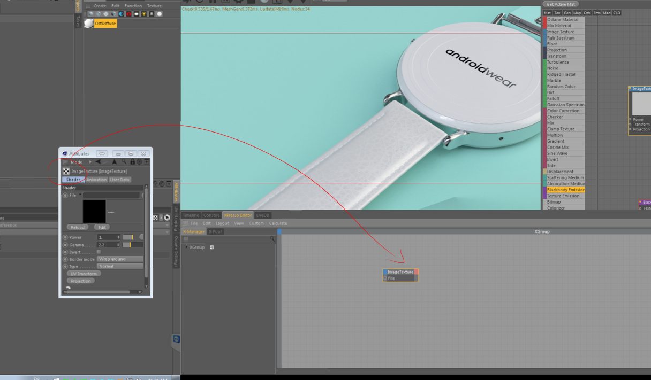651x380 pixels.
Task: Click the Gamma value stepper
Action: click(118, 245)
